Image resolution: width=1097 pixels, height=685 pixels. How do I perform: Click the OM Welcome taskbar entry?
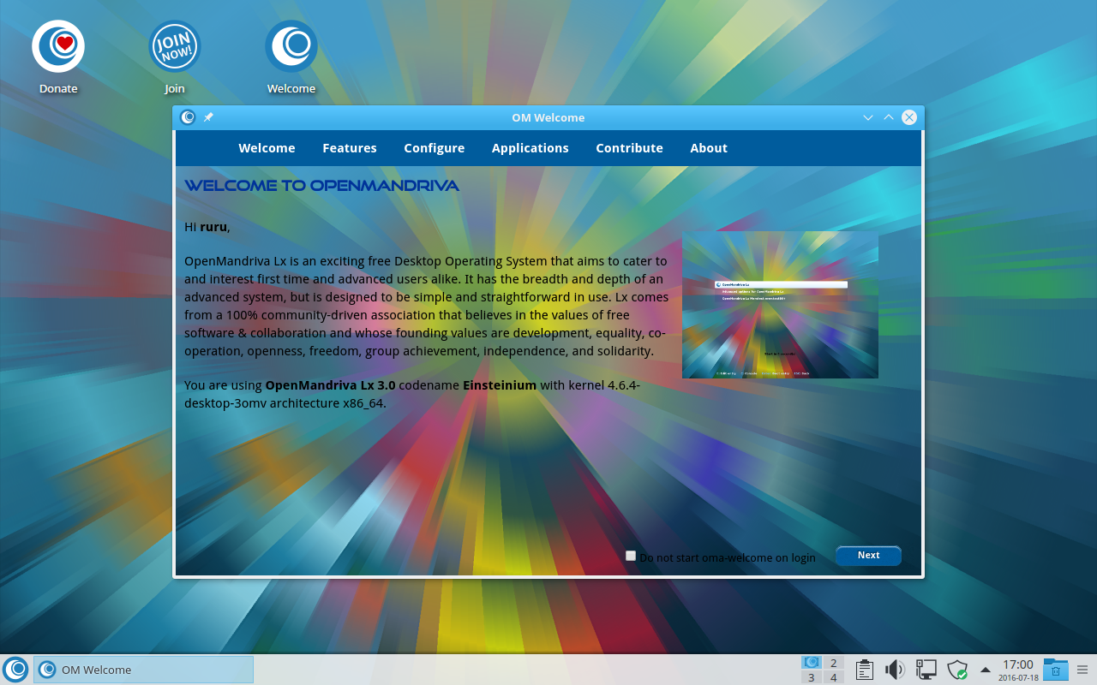pos(143,670)
